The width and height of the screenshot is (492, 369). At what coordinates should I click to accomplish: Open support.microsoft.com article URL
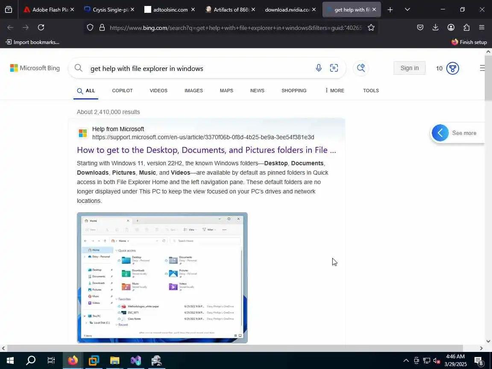[x=203, y=137]
